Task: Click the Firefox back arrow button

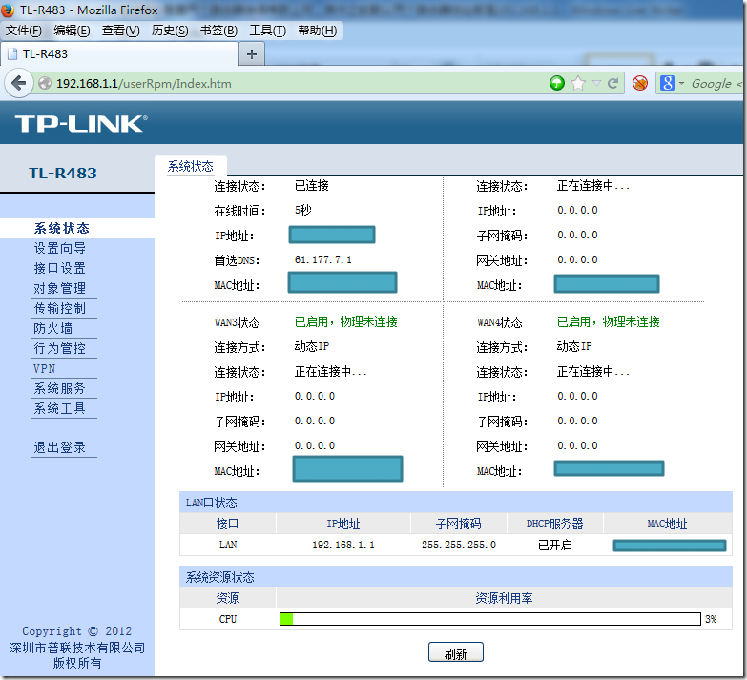Action: pyautogui.click(x=18, y=83)
